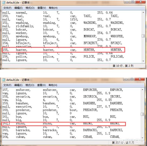The image size is (147, 146).
Task: Click scroll down arrow in top window
Action: tap(143, 61)
